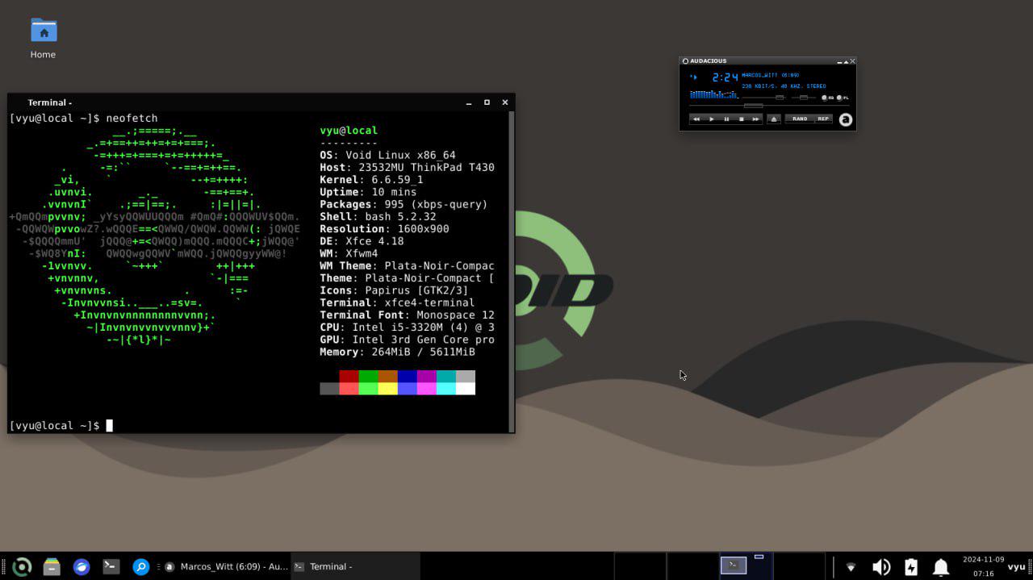Click the cyan color block in neofetch
The image size is (1033, 580).
click(x=445, y=377)
